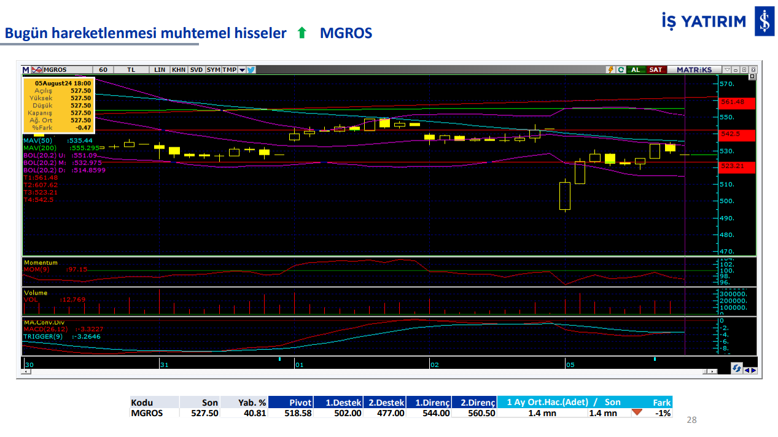Toggle SAT sell mode button
The image size is (778, 437).
click(x=655, y=69)
